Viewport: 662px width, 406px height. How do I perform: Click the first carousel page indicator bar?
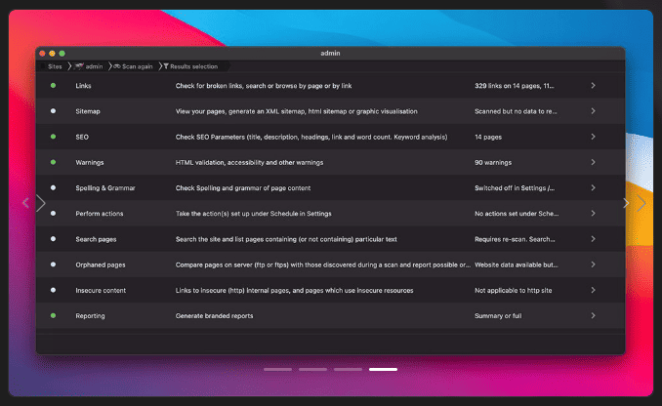click(x=278, y=369)
